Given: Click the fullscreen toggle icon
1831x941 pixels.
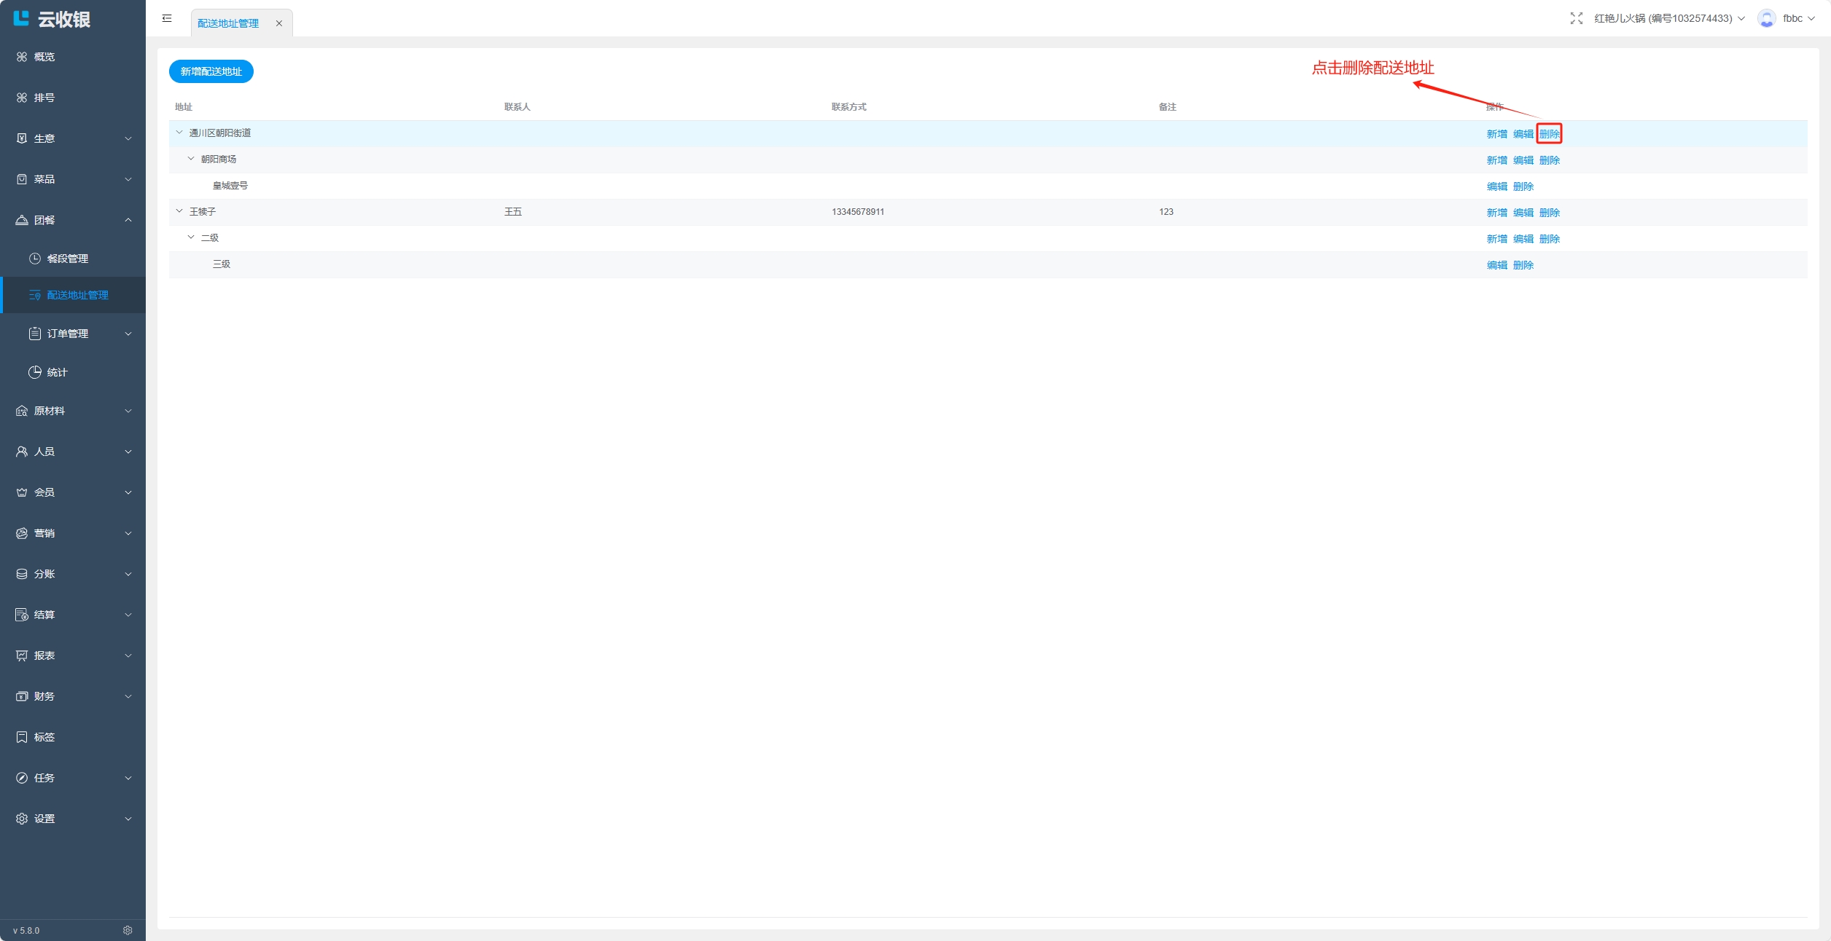Looking at the screenshot, I should tap(1576, 18).
